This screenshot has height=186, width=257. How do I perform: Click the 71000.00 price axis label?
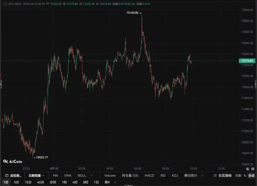tap(247, 131)
